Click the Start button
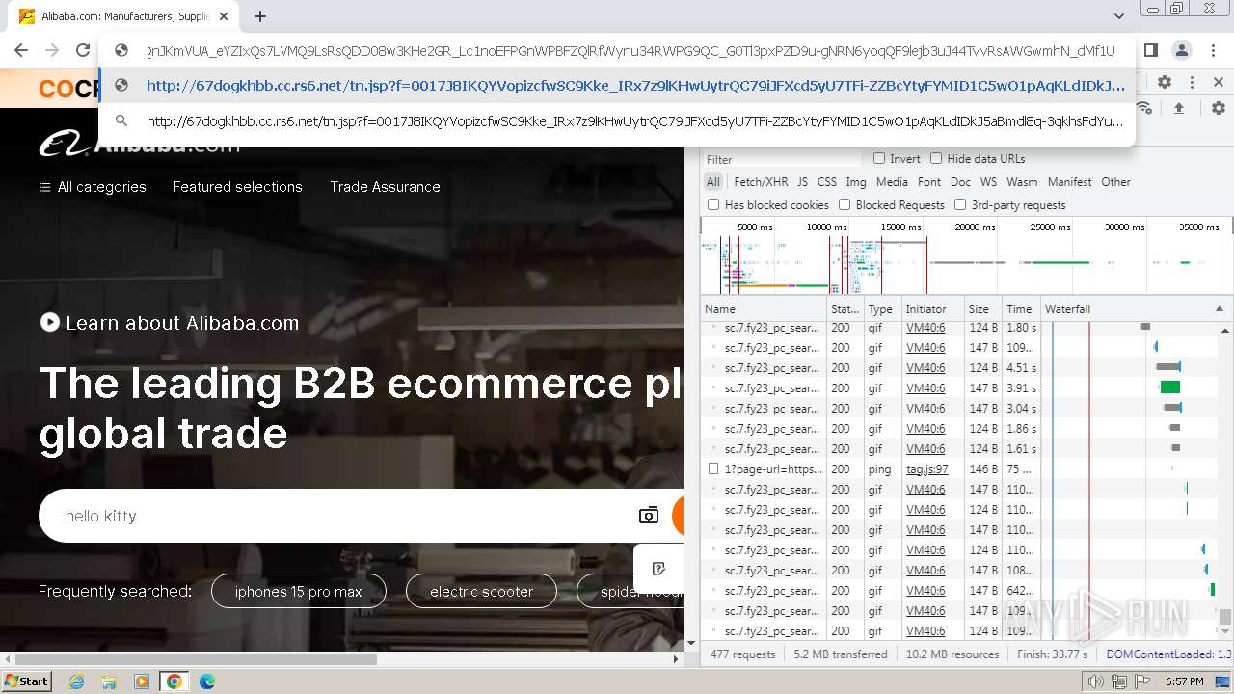Image resolution: width=1234 pixels, height=694 pixels. click(26, 681)
